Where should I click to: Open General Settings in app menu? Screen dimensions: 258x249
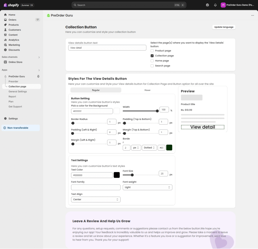(18, 91)
